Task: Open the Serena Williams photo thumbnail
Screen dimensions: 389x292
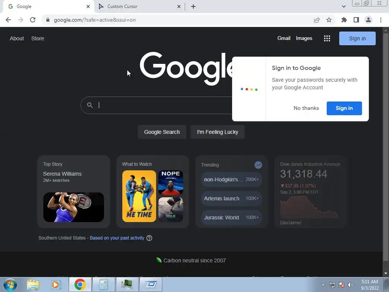Action: pos(74,207)
